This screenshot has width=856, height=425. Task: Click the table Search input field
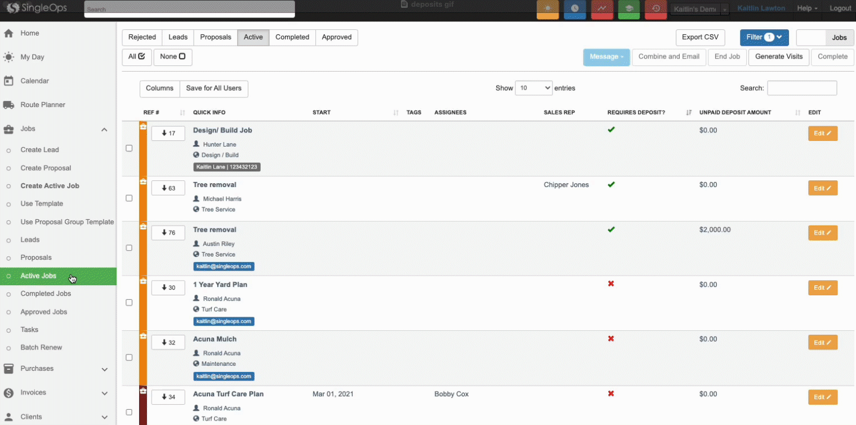click(x=801, y=88)
